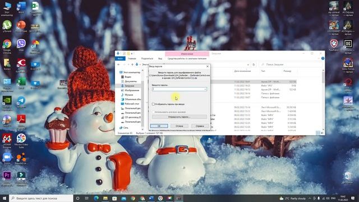Switch to the Home ribbon tab
This screenshot has width=359, height=202.
[132, 58]
